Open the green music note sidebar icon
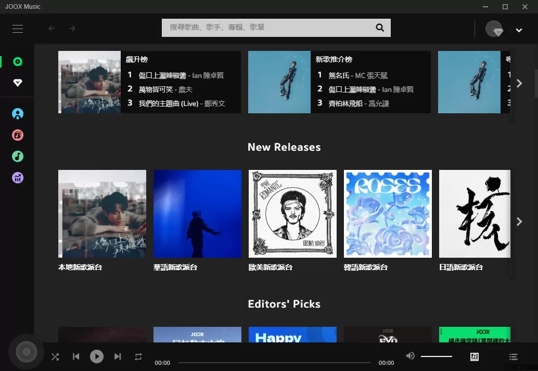Viewport: 538px width, 371px height. (18, 156)
